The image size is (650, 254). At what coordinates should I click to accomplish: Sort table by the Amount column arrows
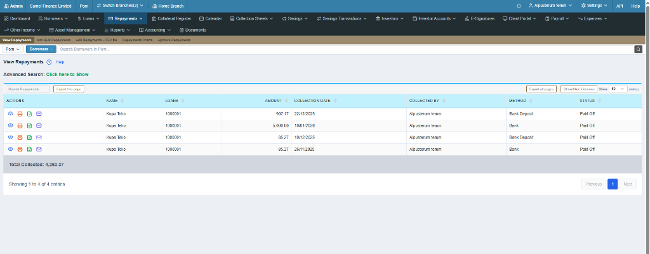click(x=286, y=101)
